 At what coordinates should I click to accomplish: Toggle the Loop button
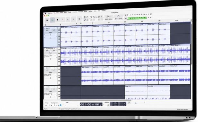coord(79,19)
